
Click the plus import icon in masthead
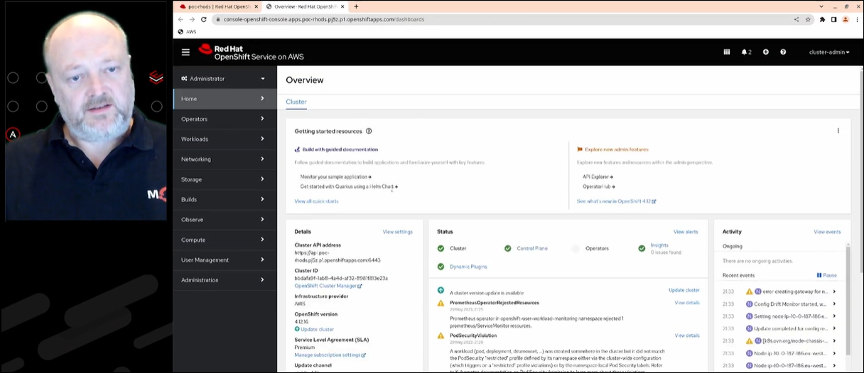tap(765, 52)
